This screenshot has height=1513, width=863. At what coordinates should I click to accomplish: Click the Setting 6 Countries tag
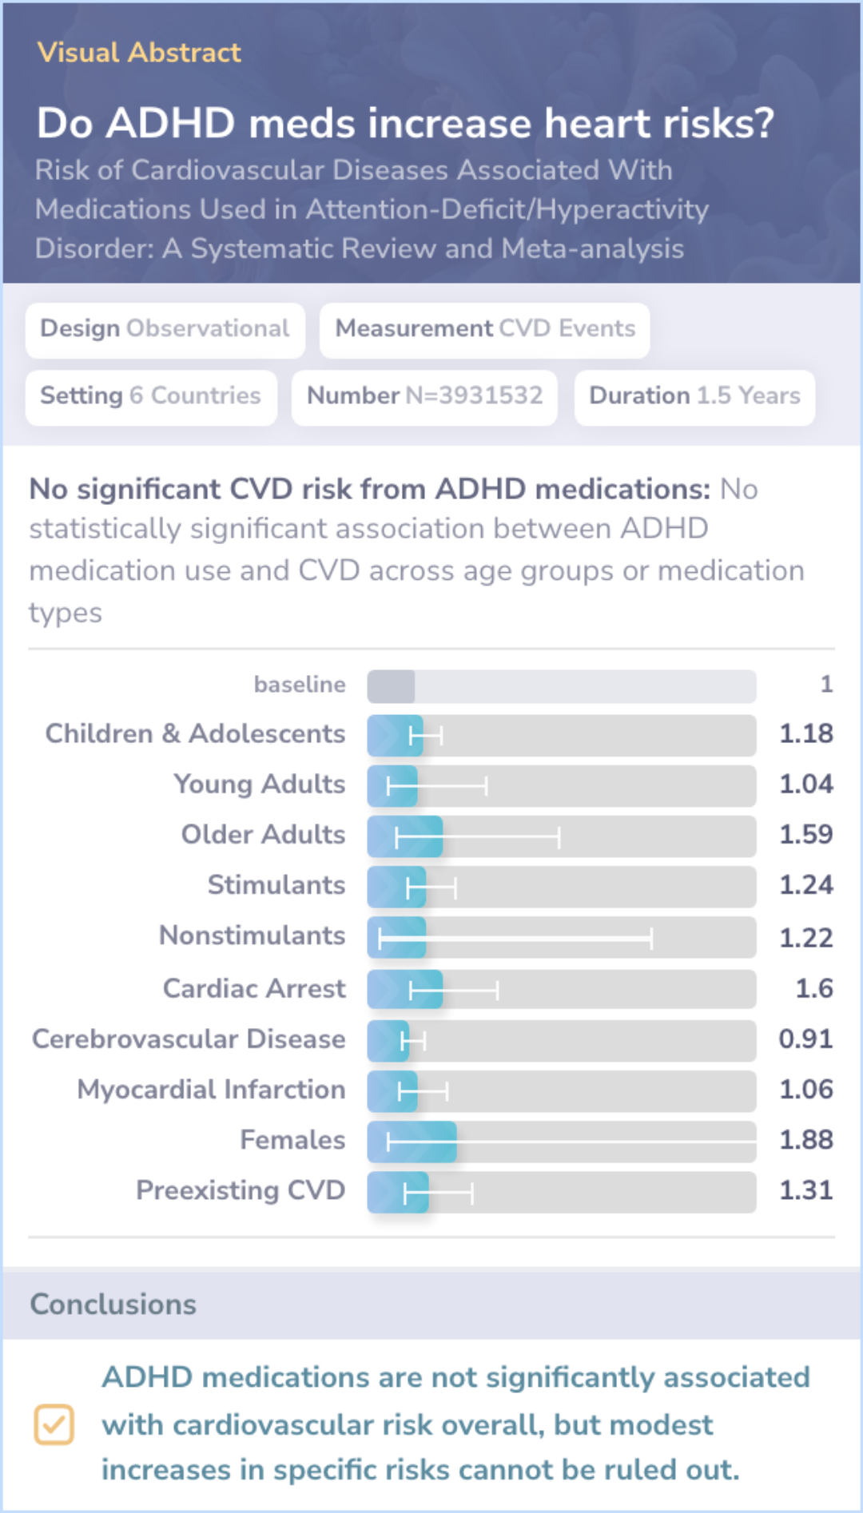[151, 396]
